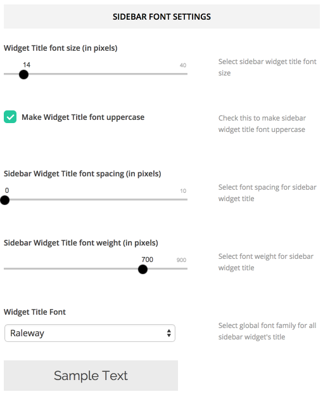Click the font size slider track near 40
323x394 pixels.
[x=182, y=74]
